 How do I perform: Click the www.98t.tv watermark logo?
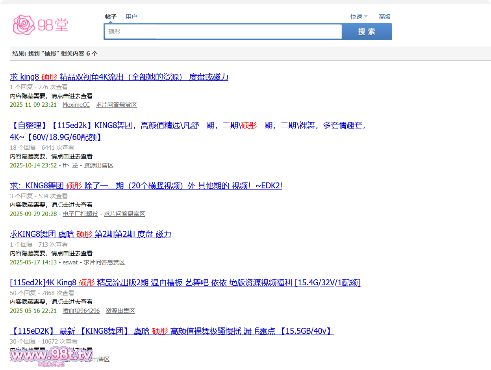point(51,356)
